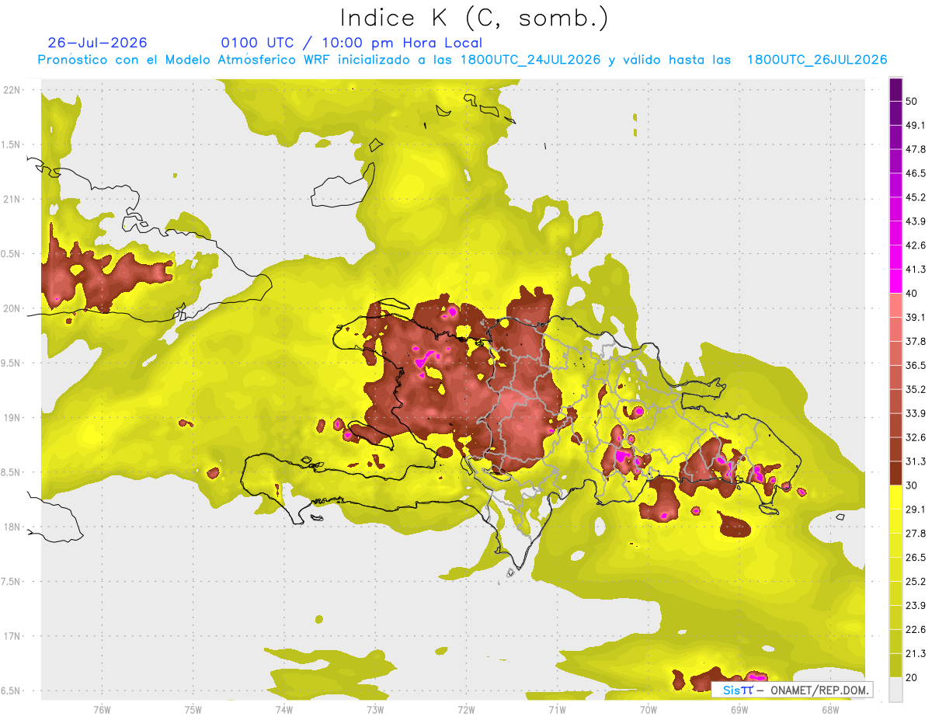Click the "7.5N" latitude label
932x720 pixels.
pos(10,581)
